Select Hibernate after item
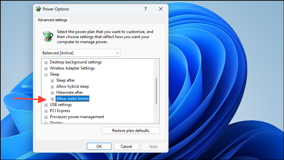Viewport: 284px width, 160px height. 69,92
